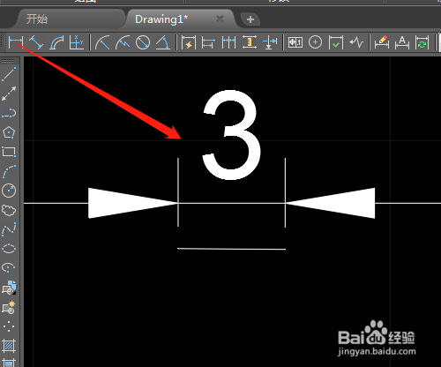Select the Center Mark tool
441x367 pixels.
pos(315,42)
